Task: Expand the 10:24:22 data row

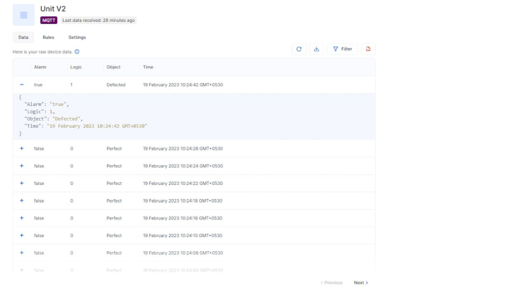Action: point(21,183)
